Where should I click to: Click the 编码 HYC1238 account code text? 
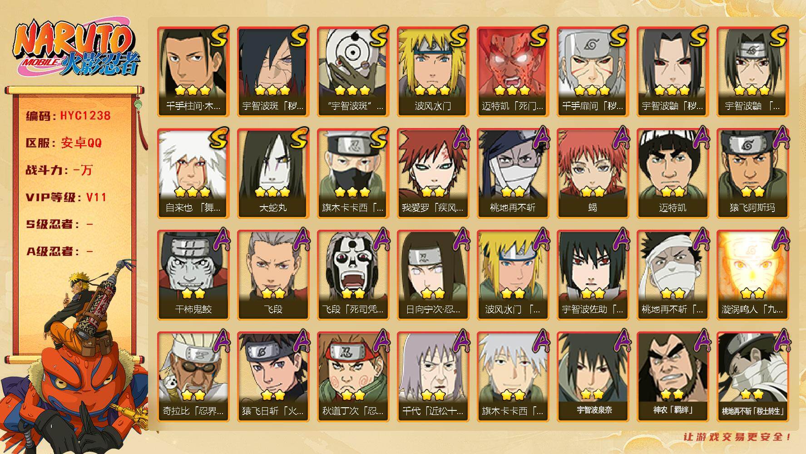[68, 116]
